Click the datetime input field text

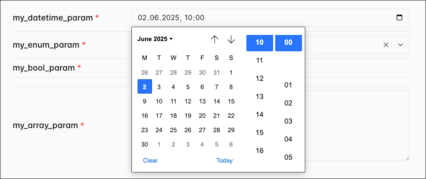[171, 18]
